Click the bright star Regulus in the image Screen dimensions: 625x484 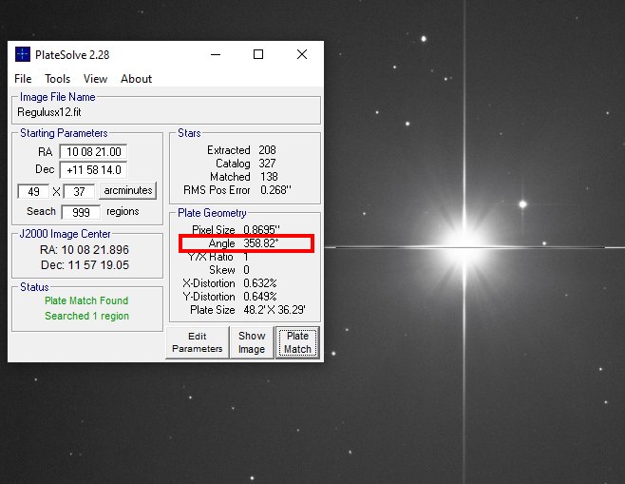pyautogui.click(x=464, y=247)
